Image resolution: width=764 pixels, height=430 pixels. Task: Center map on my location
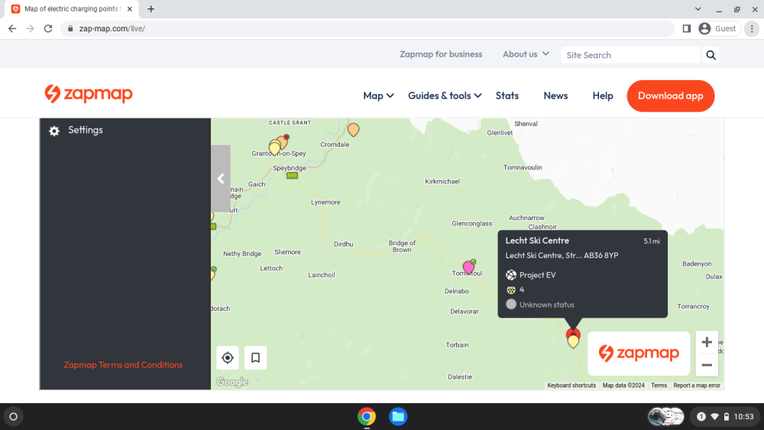[x=228, y=358]
